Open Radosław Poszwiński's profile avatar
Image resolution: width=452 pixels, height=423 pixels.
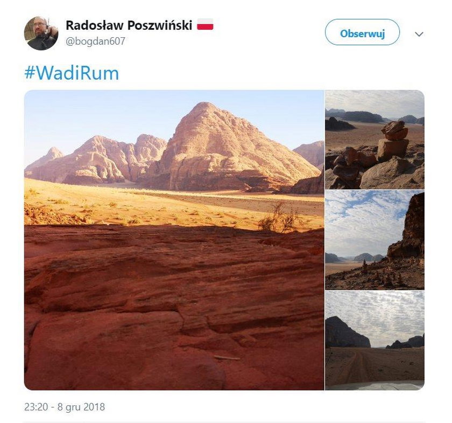(41, 33)
